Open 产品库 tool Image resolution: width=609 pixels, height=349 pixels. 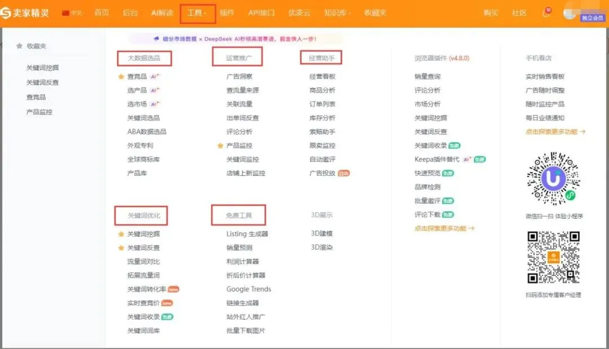click(137, 173)
